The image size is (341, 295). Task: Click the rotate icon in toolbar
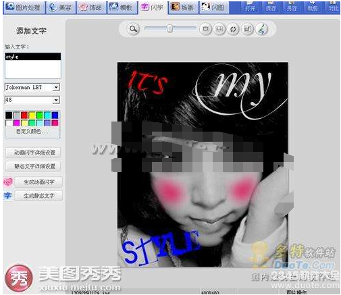(233, 29)
